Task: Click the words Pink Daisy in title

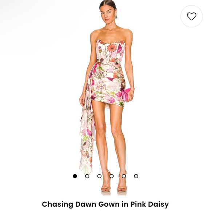Action: [x=150, y=204]
